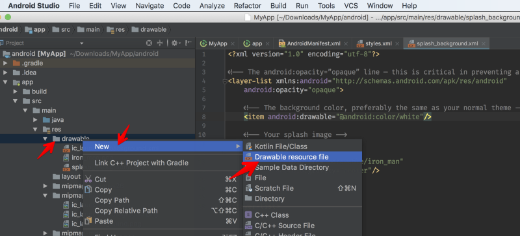Collapse the drawable folder arrow
Screen dimensions: 520x236
[x=45, y=139]
